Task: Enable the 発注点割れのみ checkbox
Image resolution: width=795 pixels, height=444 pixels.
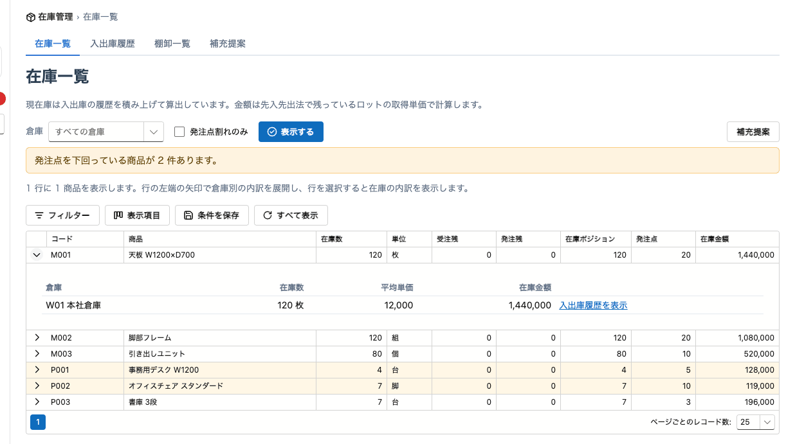Action: [179, 132]
